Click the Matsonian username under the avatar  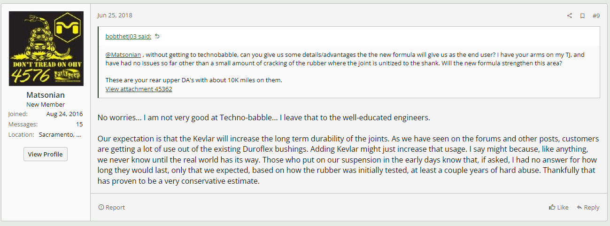46,95
